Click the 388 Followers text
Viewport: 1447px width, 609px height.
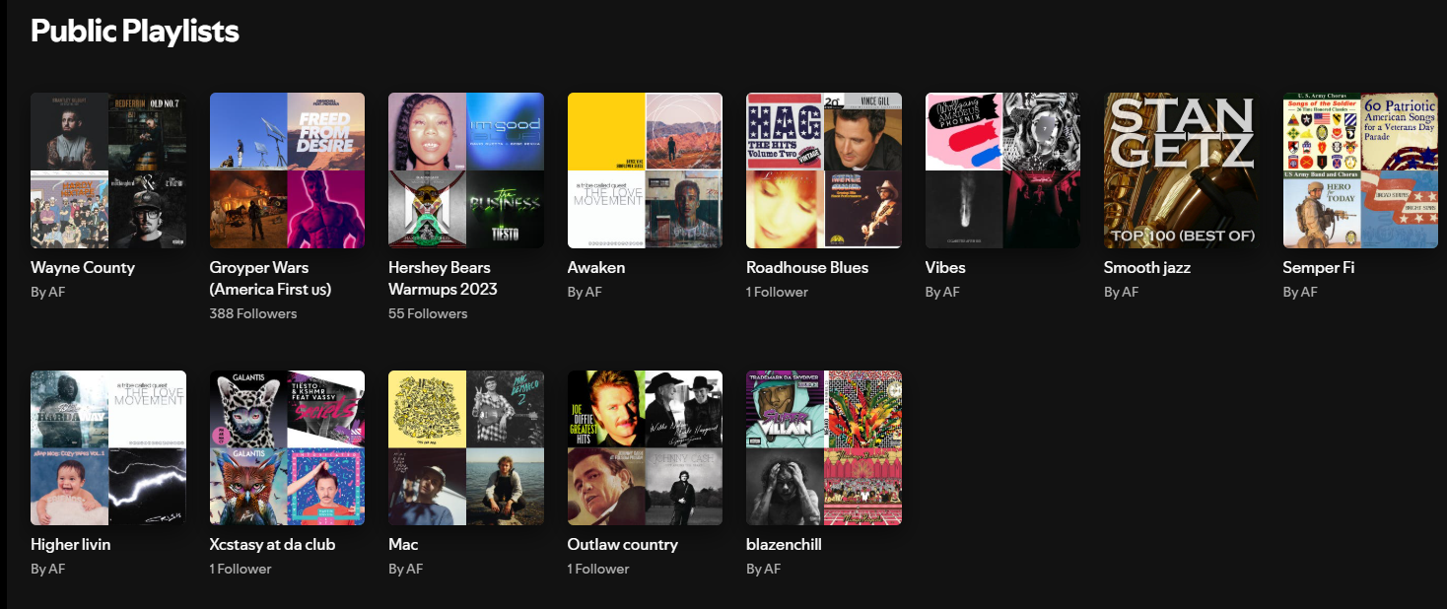click(253, 313)
